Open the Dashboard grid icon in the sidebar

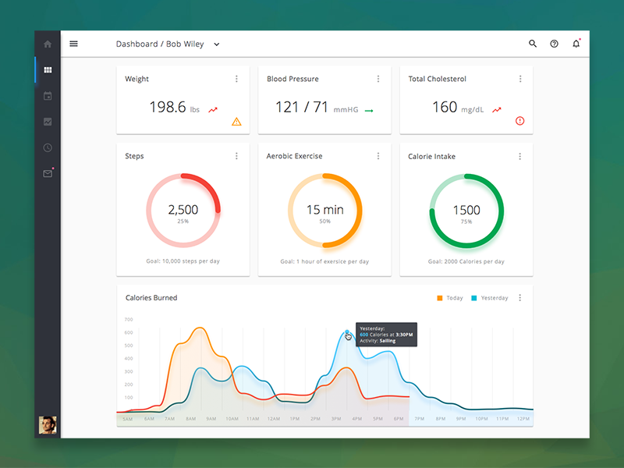tap(48, 69)
